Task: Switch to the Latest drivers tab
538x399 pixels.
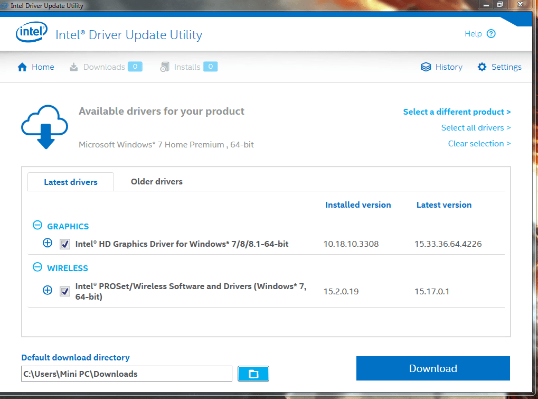Action: coord(71,182)
